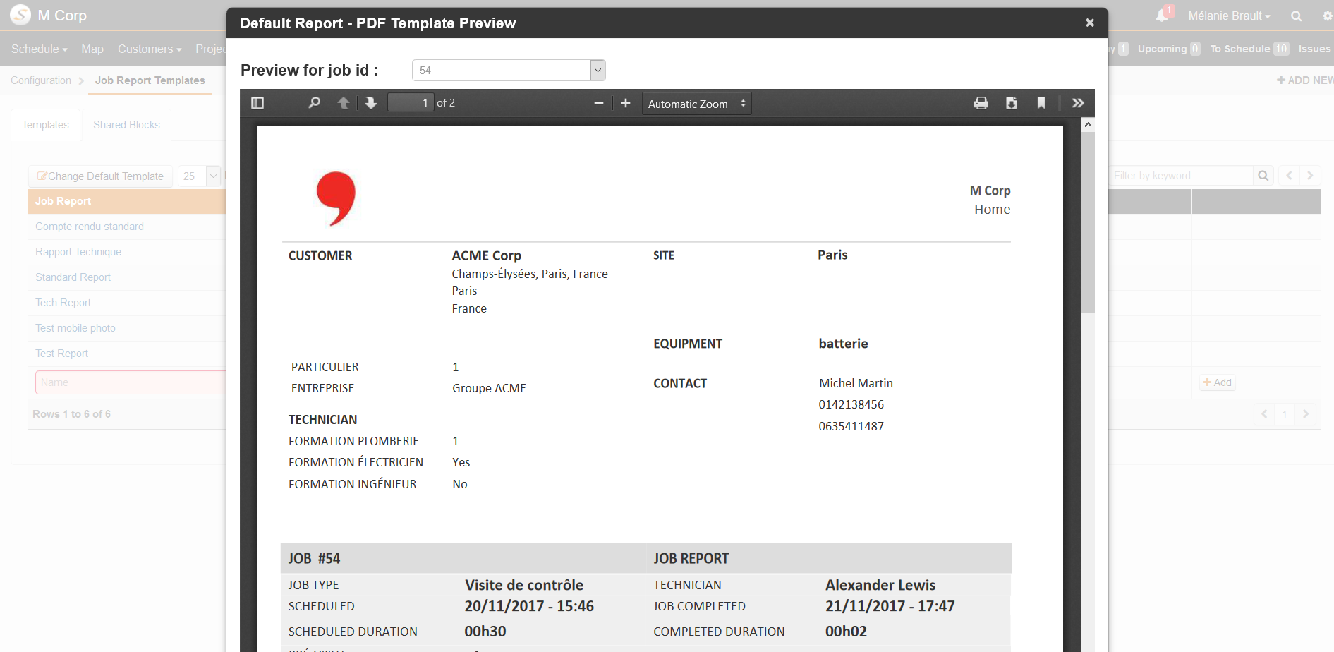1334x652 pixels.
Task: Zoom out the PDF preview
Action: click(x=599, y=103)
